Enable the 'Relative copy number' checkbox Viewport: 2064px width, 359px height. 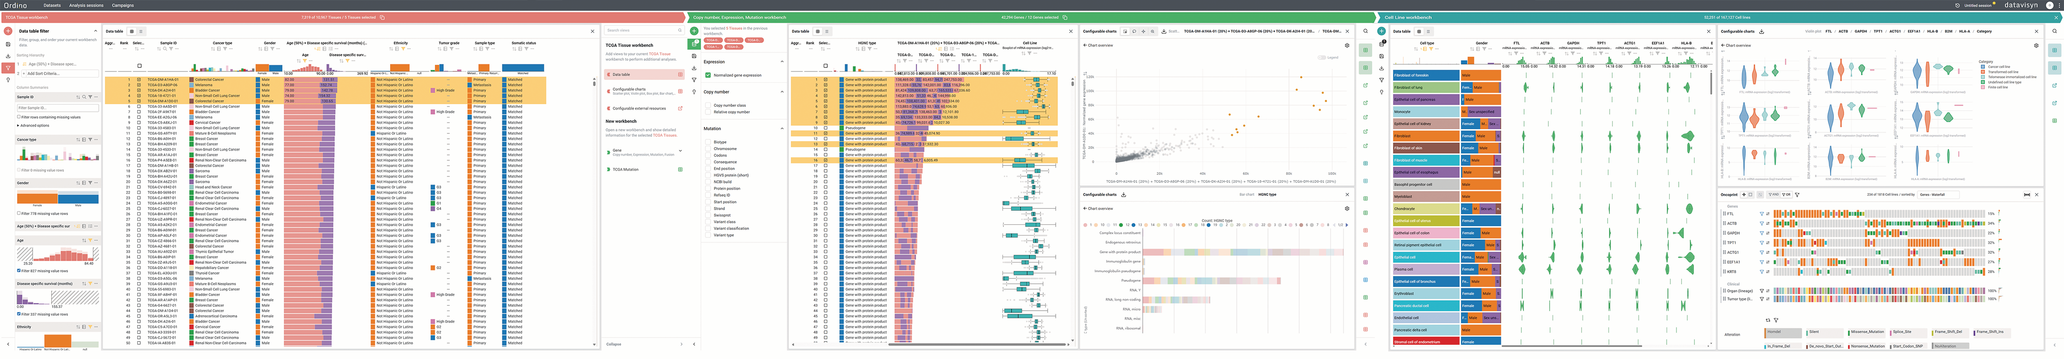pyautogui.click(x=708, y=112)
